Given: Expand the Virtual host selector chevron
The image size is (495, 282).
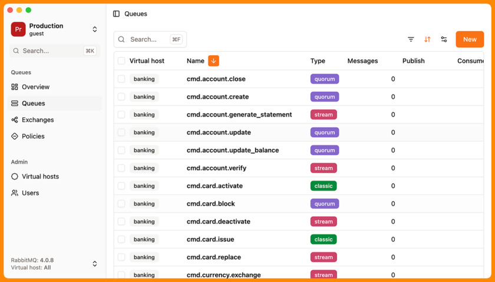Looking at the screenshot, I should point(95,264).
